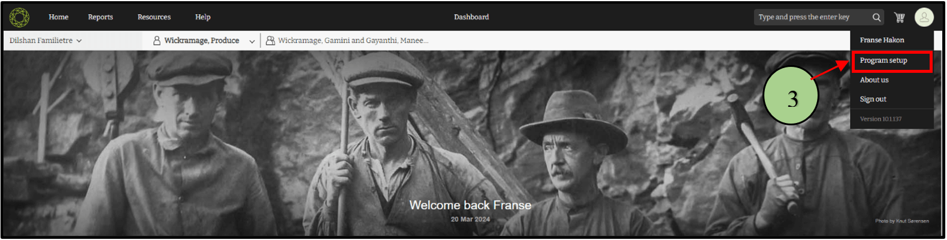Open the Reports menu
947x240 pixels.
coord(101,17)
